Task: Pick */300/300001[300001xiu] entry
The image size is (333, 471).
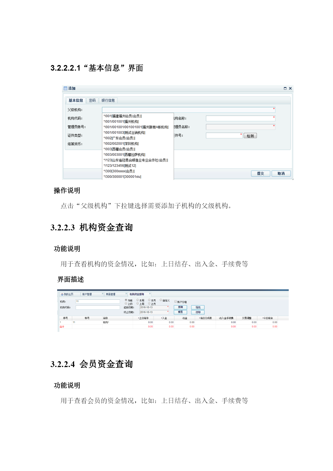Action: point(122,177)
